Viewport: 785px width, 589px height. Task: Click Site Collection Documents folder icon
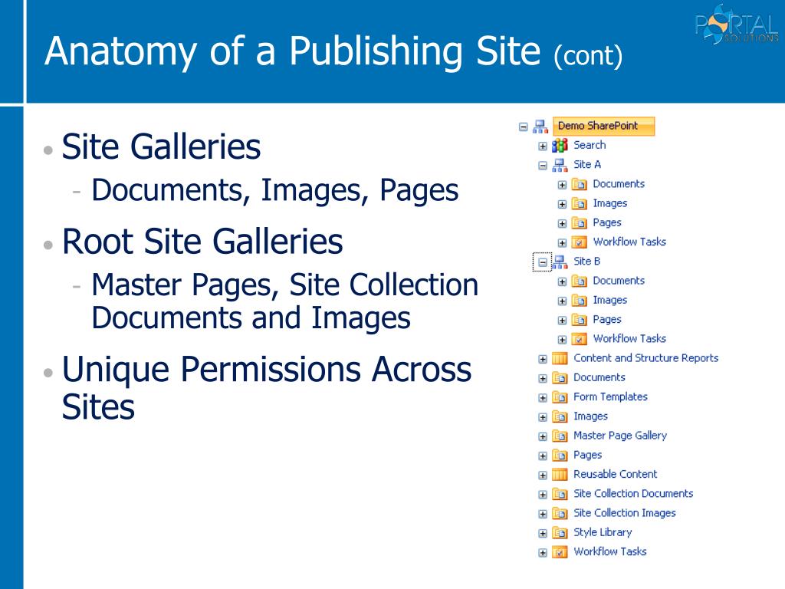560,494
